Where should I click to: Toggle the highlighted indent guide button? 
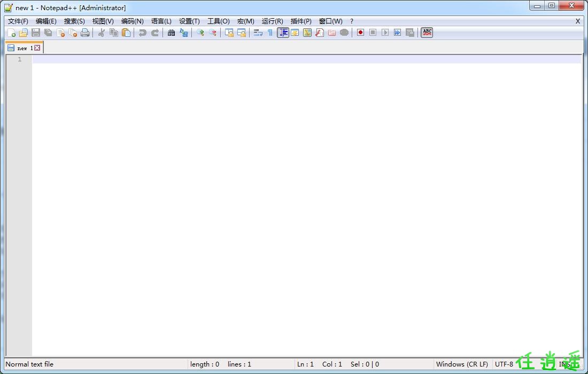283,33
